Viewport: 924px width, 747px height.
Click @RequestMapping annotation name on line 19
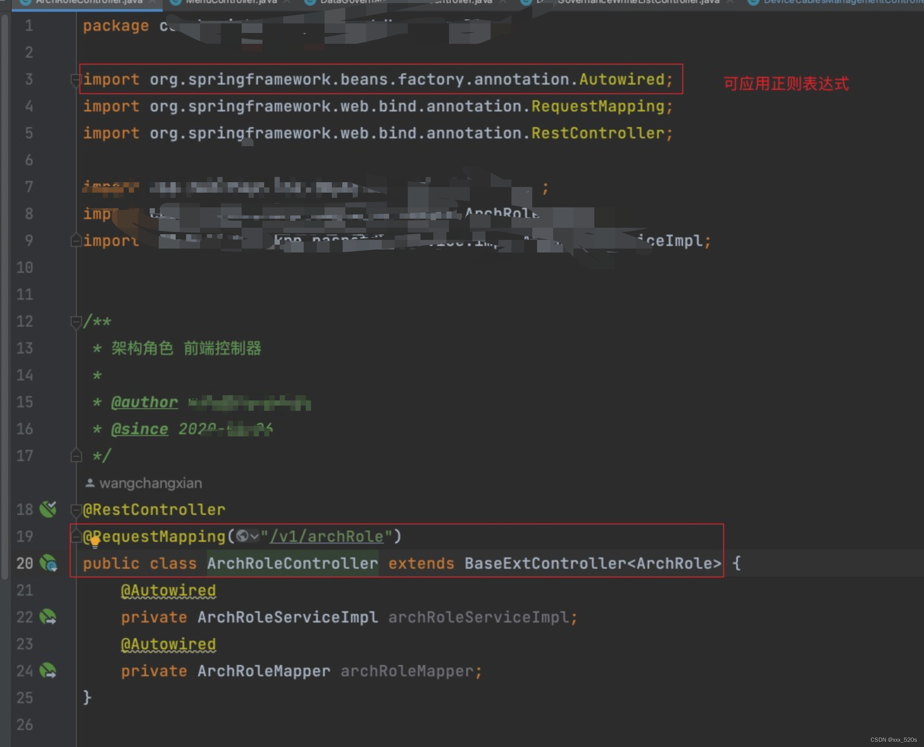coord(154,537)
